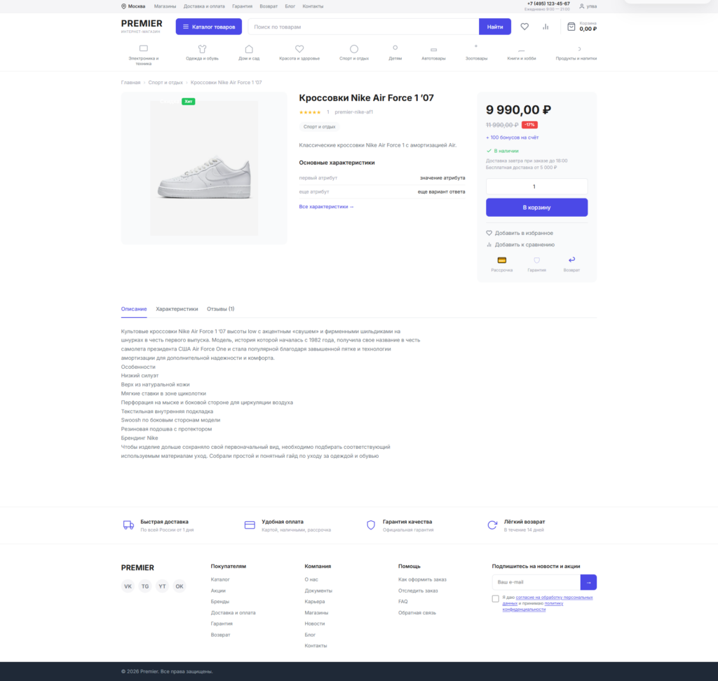Open the Спорт и отдых category icon
The width and height of the screenshot is (718, 681).
click(x=354, y=48)
